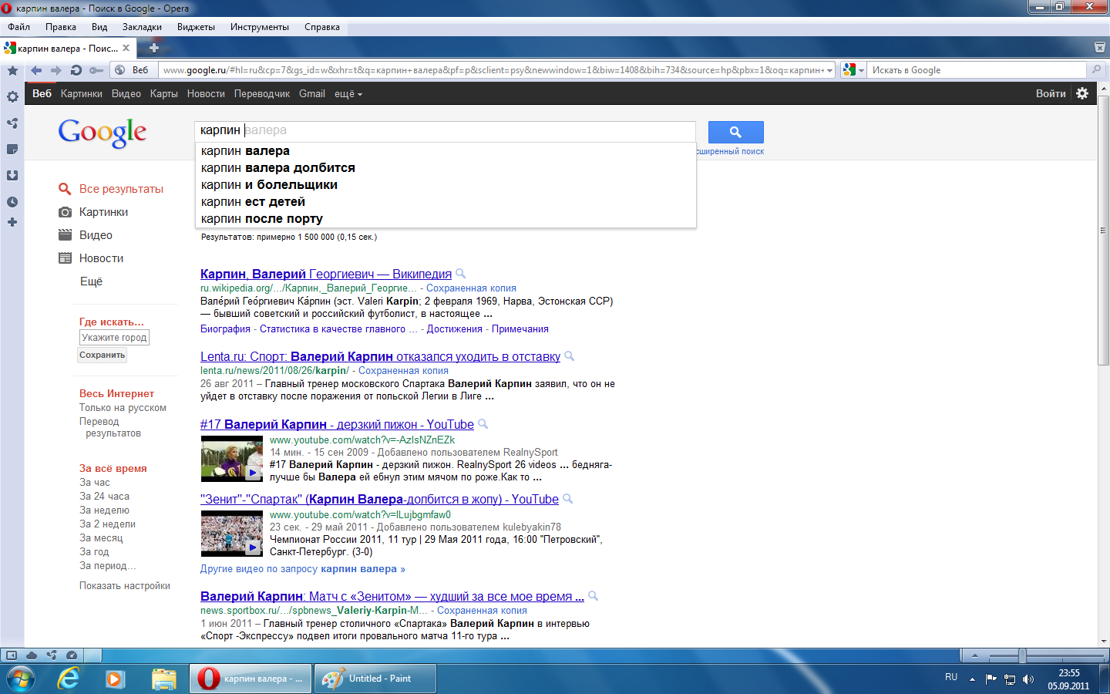Open Windows Explorer folder from taskbar

click(163, 679)
